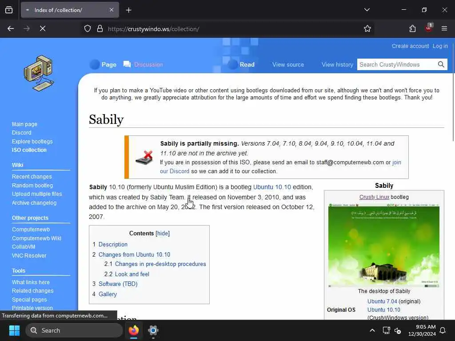Show hidden tray icons chevron

[x=372, y=330]
